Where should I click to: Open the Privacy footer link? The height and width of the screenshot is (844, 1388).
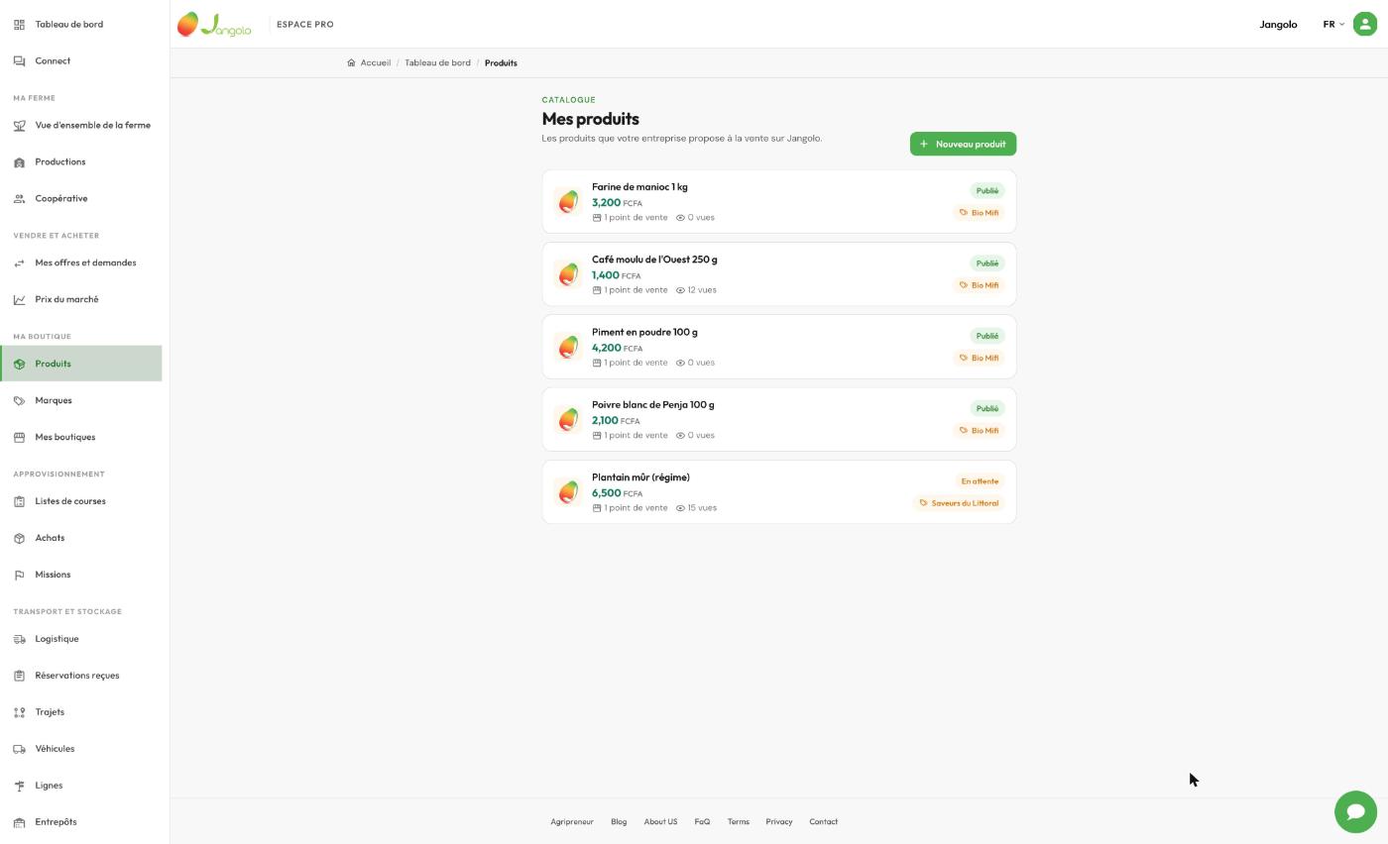pyautogui.click(x=778, y=822)
